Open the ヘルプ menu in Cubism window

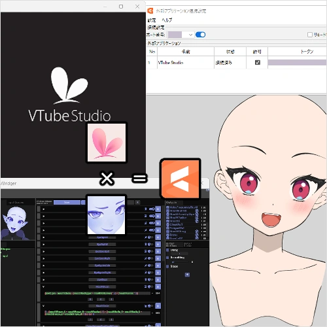pos(167,20)
